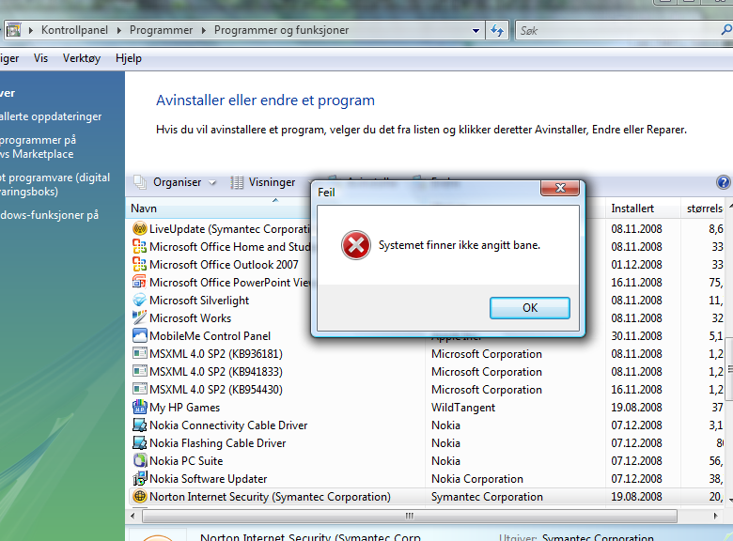Click the search magnifier icon
The image size is (733, 541).
pos(726,30)
